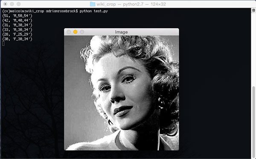This screenshot has height=159, width=256.
Task: Click the output line (42, 'M_40_44')
Action: click(17, 20)
